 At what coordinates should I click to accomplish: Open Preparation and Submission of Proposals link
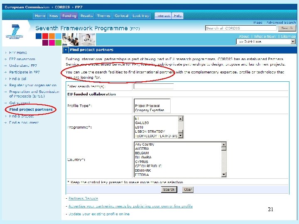click(34, 94)
